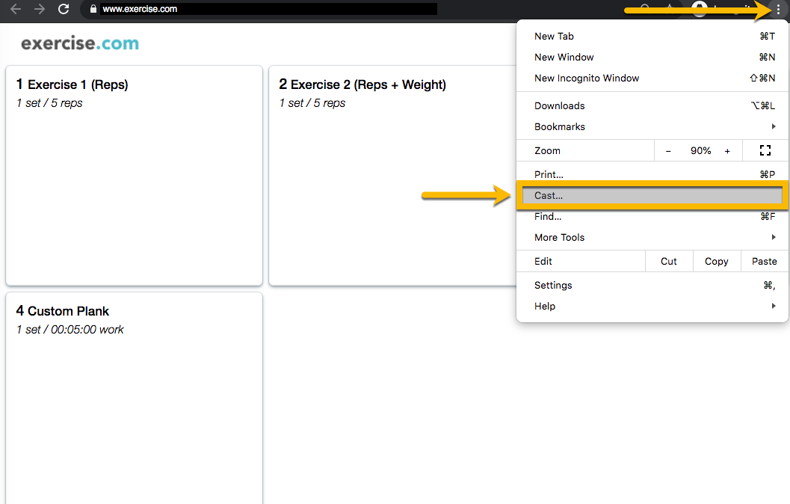Click the Copy button

[716, 261]
